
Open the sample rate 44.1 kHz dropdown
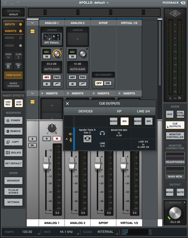(x=78, y=233)
